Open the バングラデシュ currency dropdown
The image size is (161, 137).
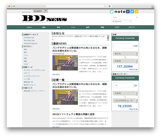coord(125,101)
